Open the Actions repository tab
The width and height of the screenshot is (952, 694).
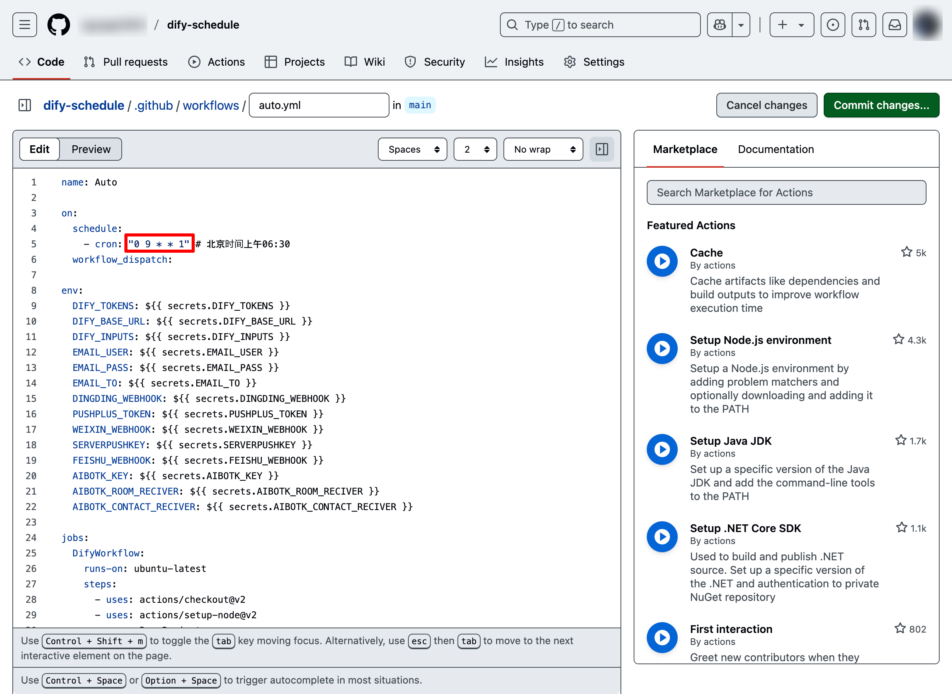pos(217,62)
